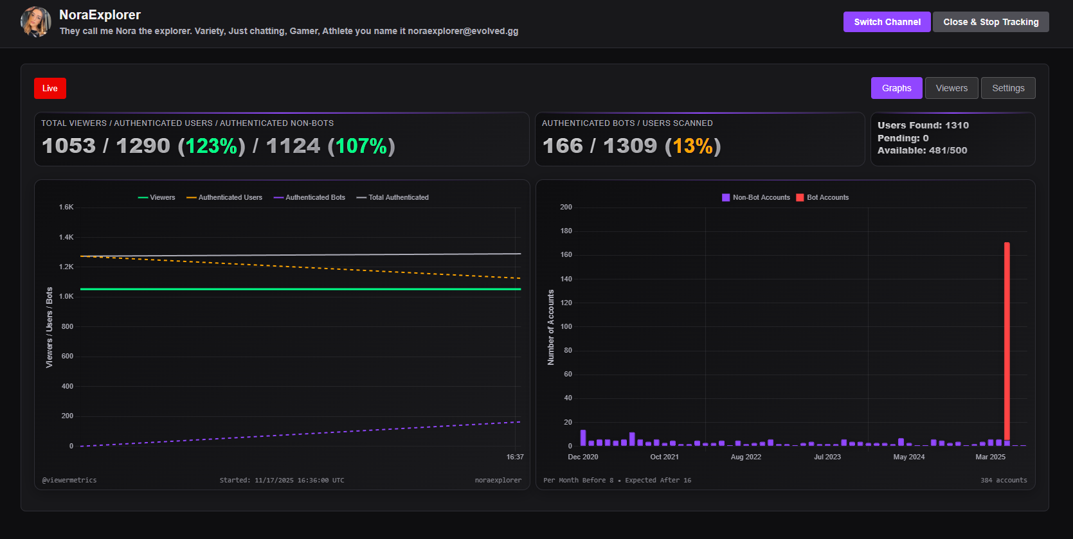Click the @viewermetrics footer label
This screenshot has height=539, width=1073.
69,480
